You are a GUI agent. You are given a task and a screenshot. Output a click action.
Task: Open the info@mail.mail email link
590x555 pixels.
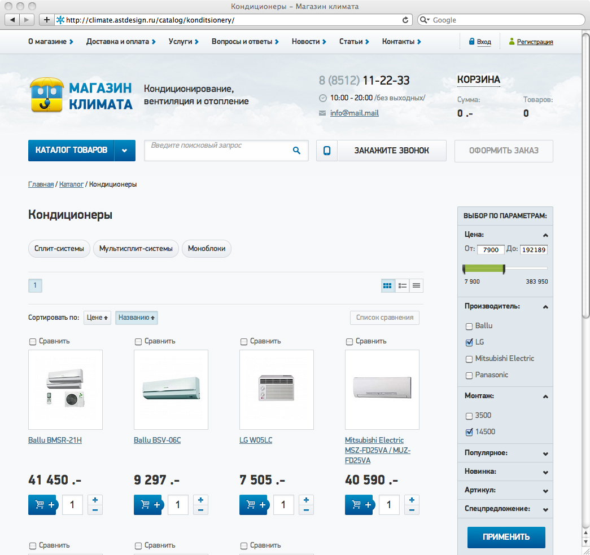pyautogui.click(x=355, y=113)
